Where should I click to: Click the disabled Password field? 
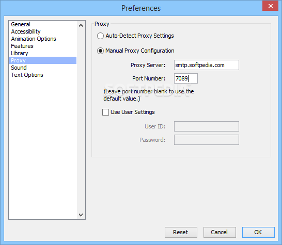207,140
